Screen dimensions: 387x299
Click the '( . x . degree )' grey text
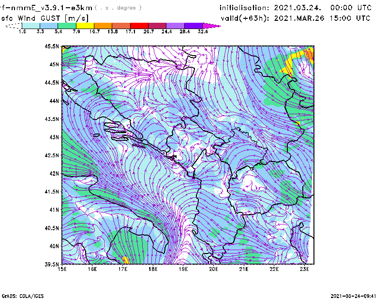[x=118, y=8]
